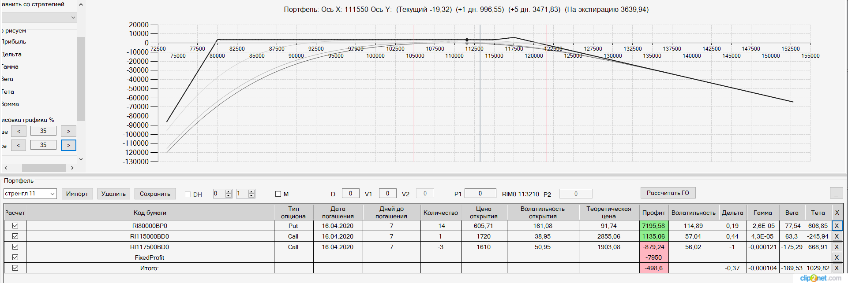848x283 pixels.
Task: Click the profit cell 7195,58
Action: click(x=653, y=226)
